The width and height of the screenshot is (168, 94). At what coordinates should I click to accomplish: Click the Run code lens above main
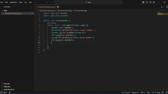pos(49,23)
